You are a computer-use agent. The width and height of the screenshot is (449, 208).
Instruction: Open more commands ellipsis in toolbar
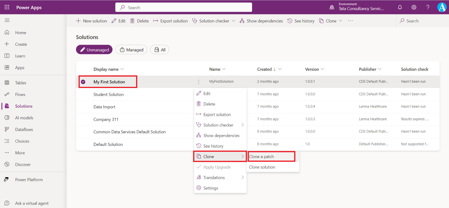click(x=350, y=21)
